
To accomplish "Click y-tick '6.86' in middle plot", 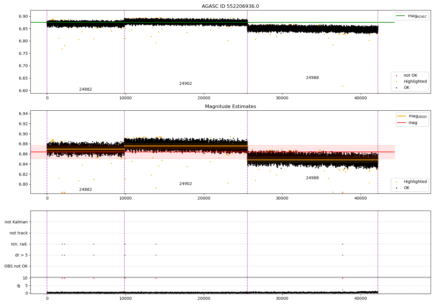I will 23,154.
